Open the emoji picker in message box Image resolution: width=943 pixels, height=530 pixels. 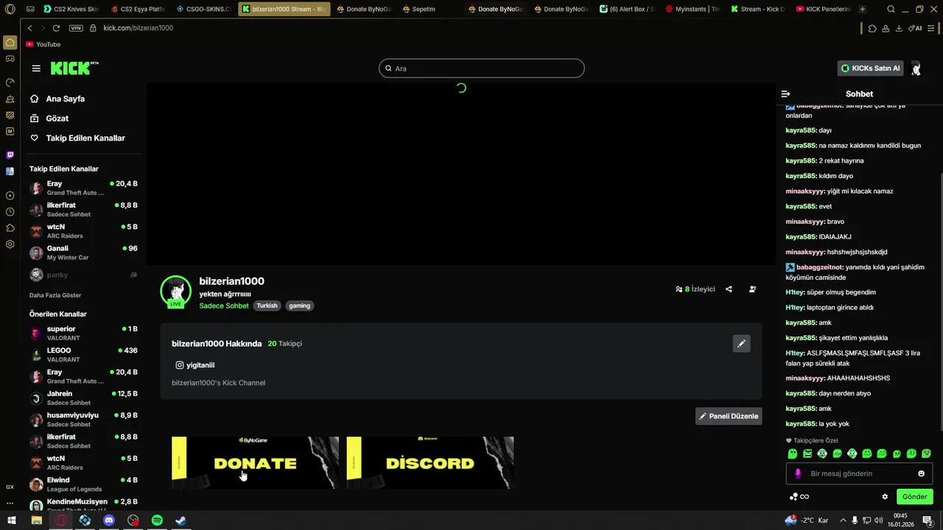[921, 473]
